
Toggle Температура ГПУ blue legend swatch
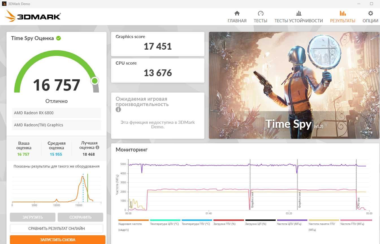[x=197, y=220]
